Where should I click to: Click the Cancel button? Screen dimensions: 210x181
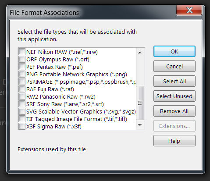point(174,66)
